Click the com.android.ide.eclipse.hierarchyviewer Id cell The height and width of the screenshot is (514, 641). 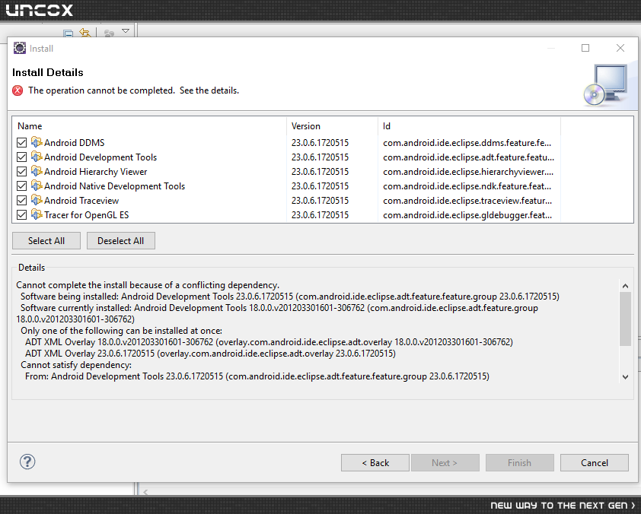[x=468, y=172]
